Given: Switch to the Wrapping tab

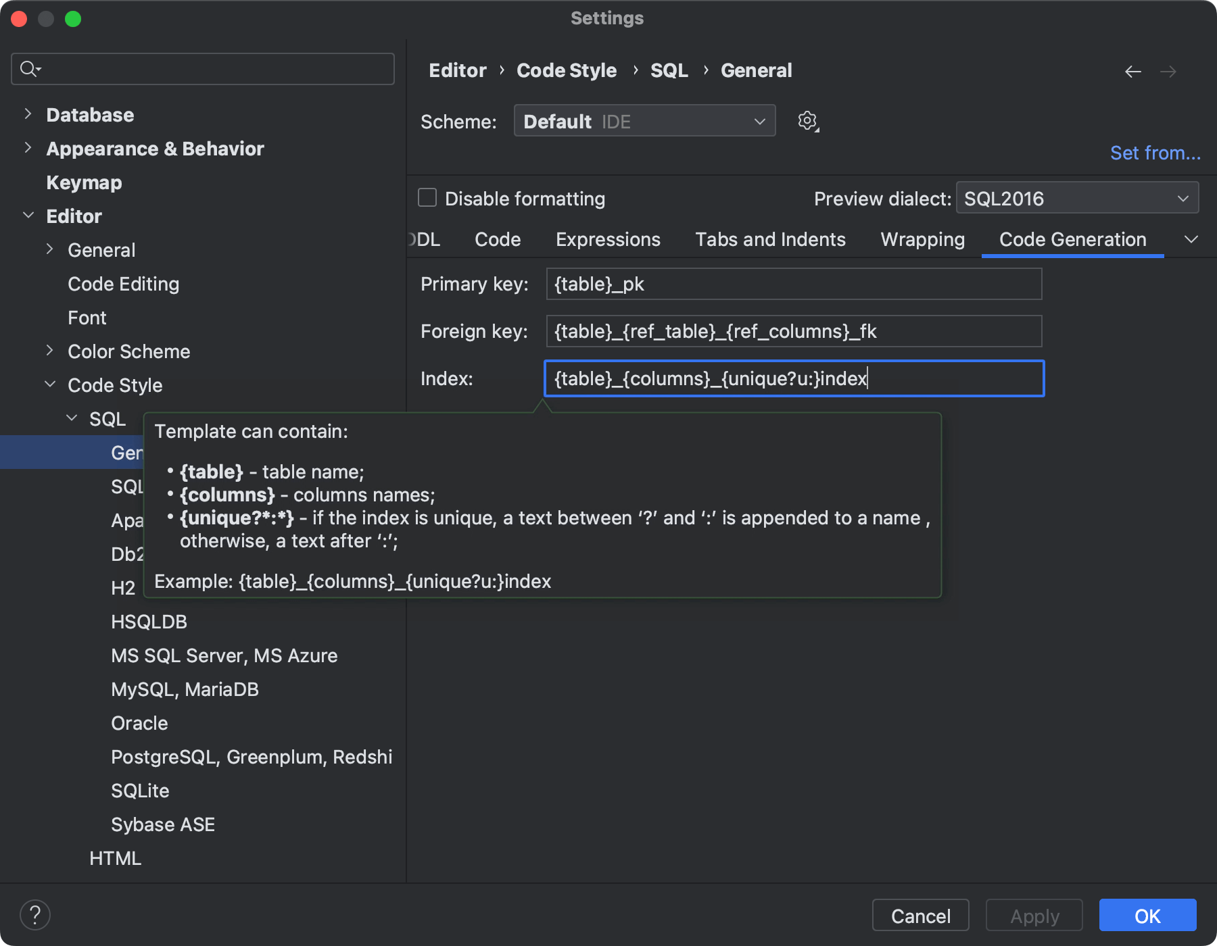Looking at the screenshot, I should click(922, 239).
